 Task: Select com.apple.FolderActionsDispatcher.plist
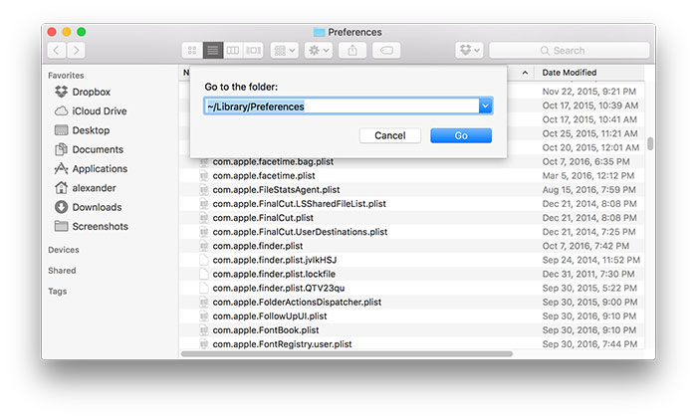coord(297,303)
